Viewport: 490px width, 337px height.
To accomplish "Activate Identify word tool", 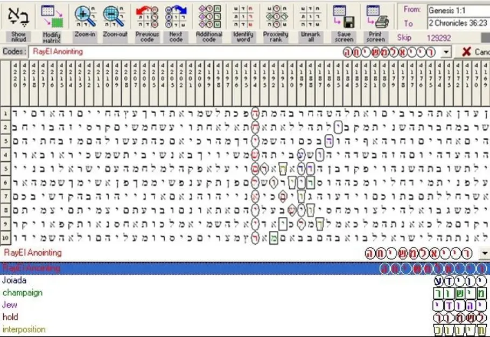I will (x=243, y=16).
